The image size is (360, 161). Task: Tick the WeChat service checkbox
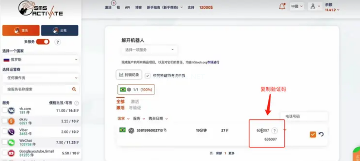pos(4,142)
